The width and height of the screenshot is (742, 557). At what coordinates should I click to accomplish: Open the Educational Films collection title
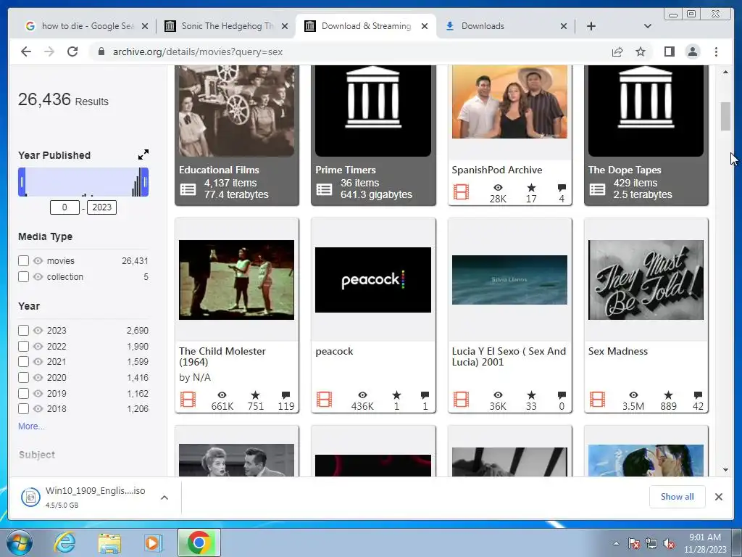coord(219,170)
